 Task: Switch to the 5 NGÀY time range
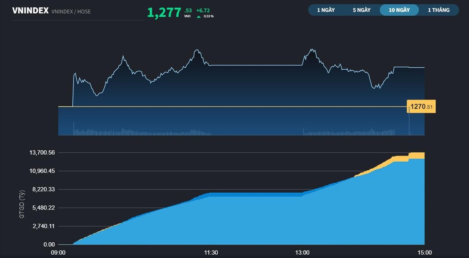point(361,10)
